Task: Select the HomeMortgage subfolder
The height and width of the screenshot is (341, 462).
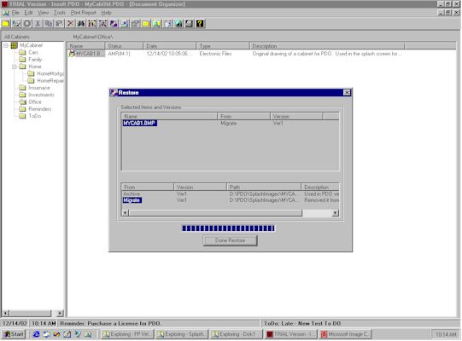Action: 50,73
